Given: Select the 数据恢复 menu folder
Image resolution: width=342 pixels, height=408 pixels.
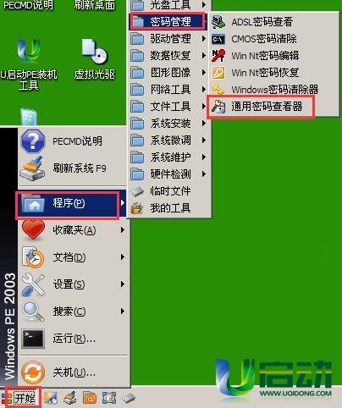Looking at the screenshot, I should (x=169, y=56).
